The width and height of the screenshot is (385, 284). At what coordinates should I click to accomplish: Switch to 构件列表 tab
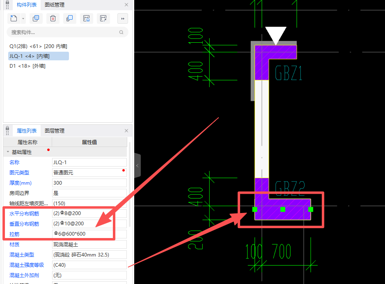(27, 5)
